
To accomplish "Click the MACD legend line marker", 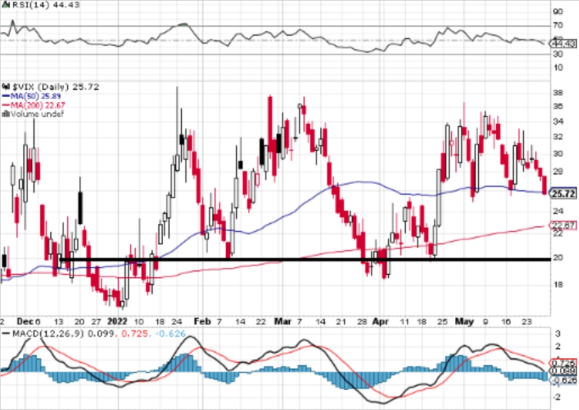I will click(5, 334).
